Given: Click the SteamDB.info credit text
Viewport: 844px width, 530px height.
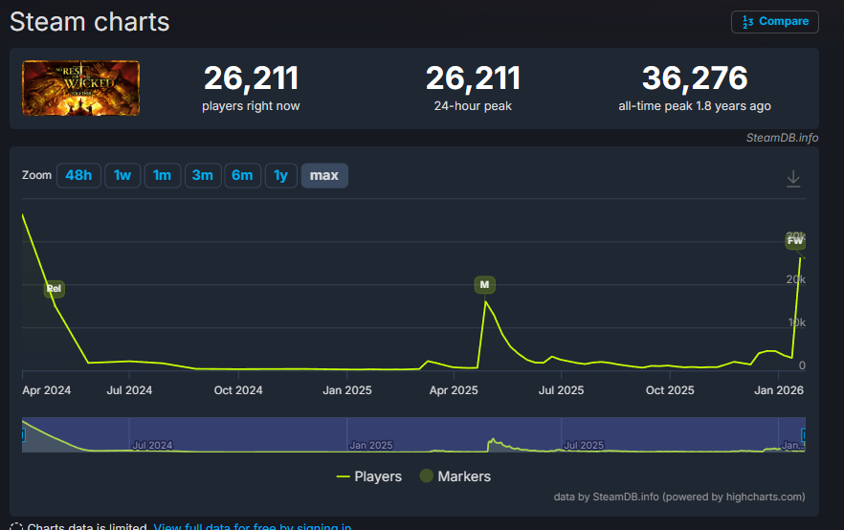Looking at the screenshot, I should (782, 138).
